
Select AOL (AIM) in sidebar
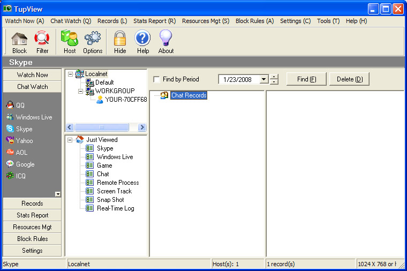(x=17, y=153)
